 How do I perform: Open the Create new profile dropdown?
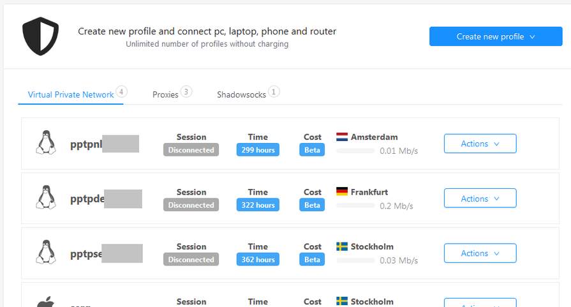click(496, 36)
